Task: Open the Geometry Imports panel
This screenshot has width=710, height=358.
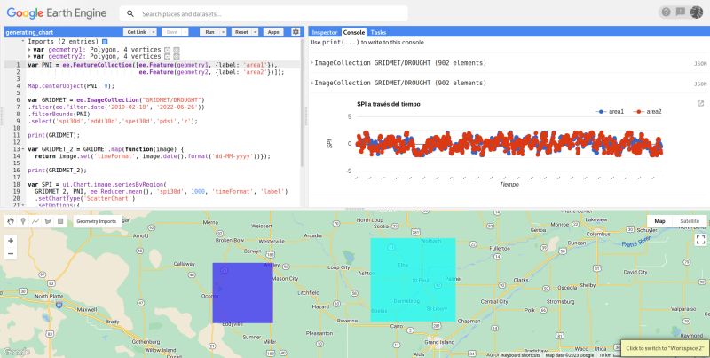Action: (x=97, y=221)
